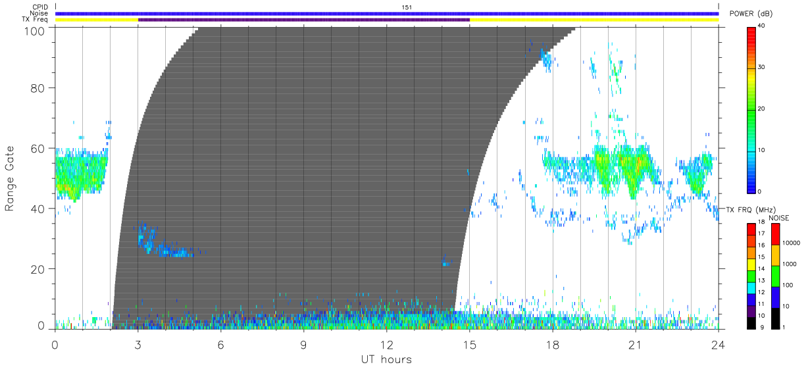This screenshot has height=373, width=808.
Task: Click the NOISE legend title
Action: pyautogui.click(x=778, y=218)
